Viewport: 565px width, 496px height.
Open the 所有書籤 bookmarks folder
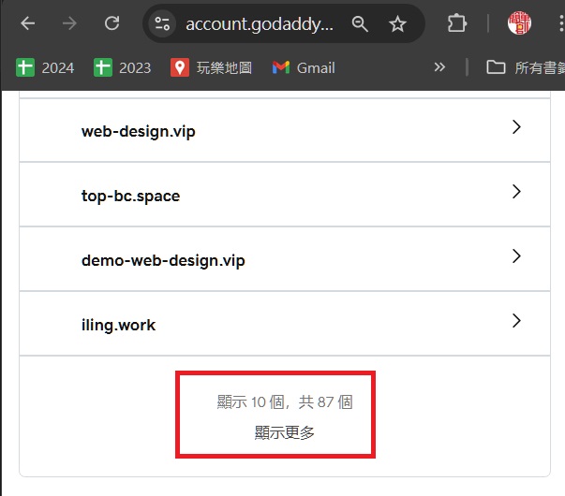(x=525, y=67)
